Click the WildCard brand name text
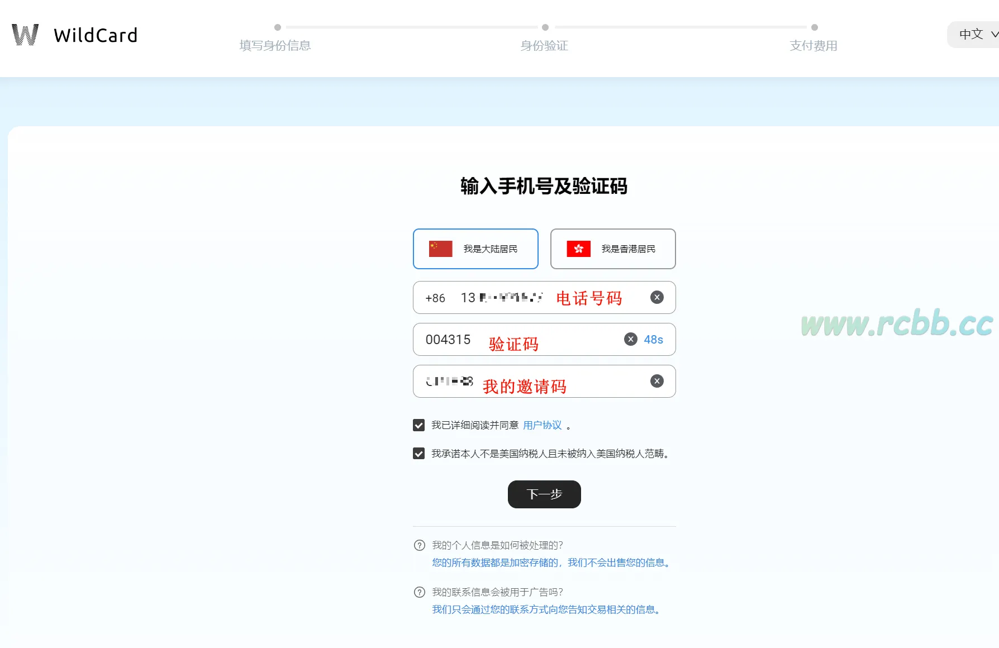Screen dimensions: 999x648 (96, 35)
